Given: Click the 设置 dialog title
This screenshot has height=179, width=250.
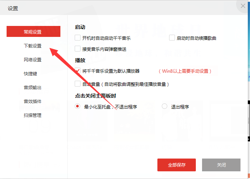Looking at the screenshot, I should tap(13, 8).
